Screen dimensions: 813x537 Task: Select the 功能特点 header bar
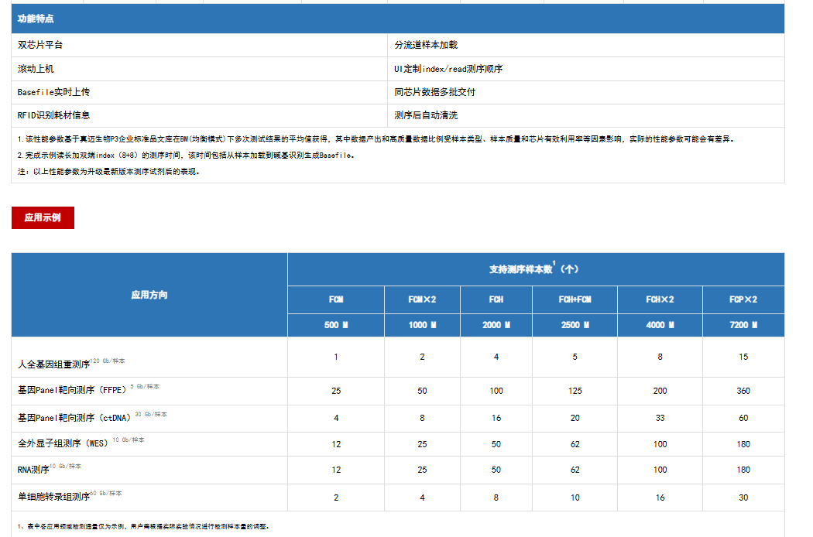(x=397, y=19)
